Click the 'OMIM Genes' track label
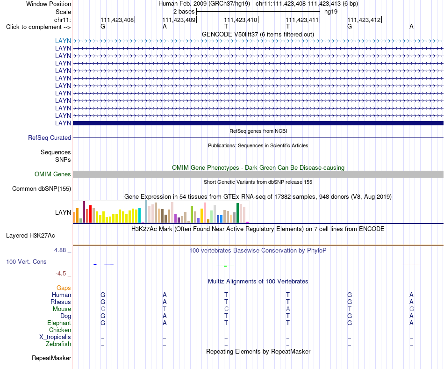444x369 pixels. [x=52, y=174]
